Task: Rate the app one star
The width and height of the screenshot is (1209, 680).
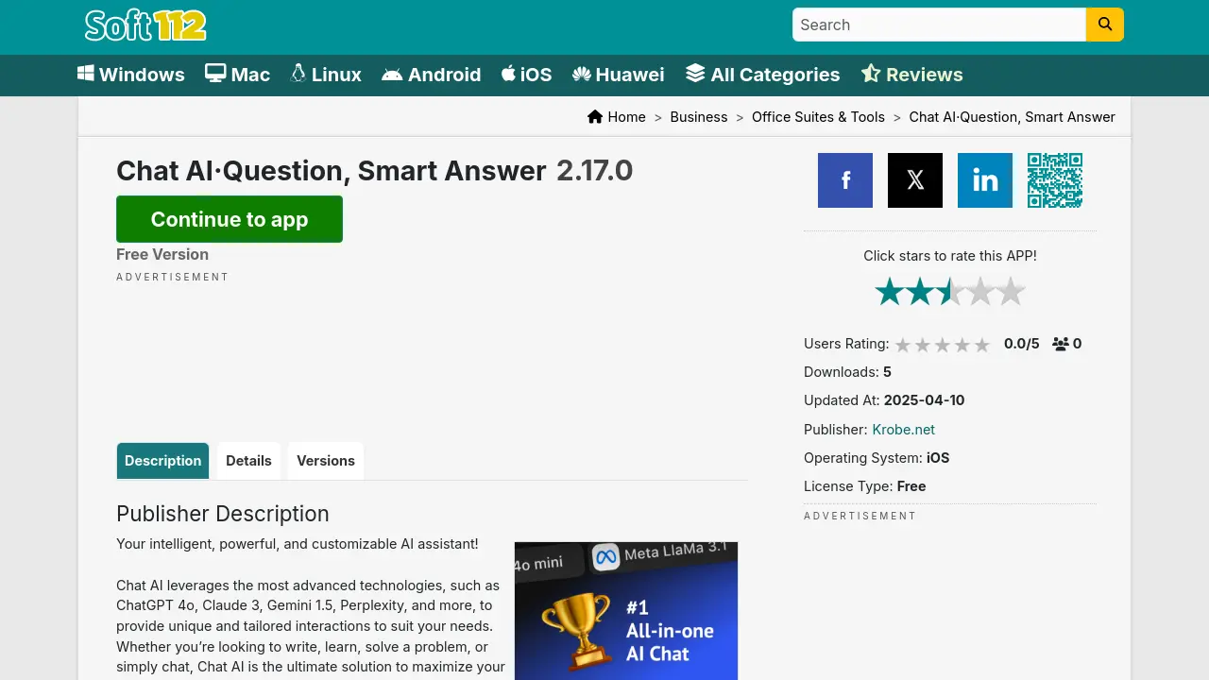Action: (x=890, y=292)
